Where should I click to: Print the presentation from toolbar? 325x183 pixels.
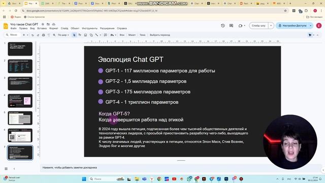(x=43, y=35)
